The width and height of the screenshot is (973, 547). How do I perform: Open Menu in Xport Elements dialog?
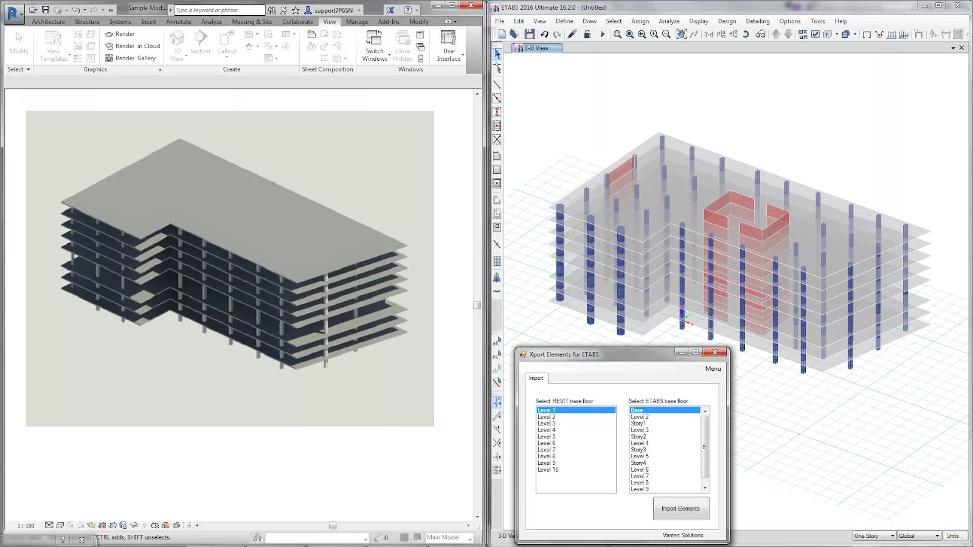(713, 369)
